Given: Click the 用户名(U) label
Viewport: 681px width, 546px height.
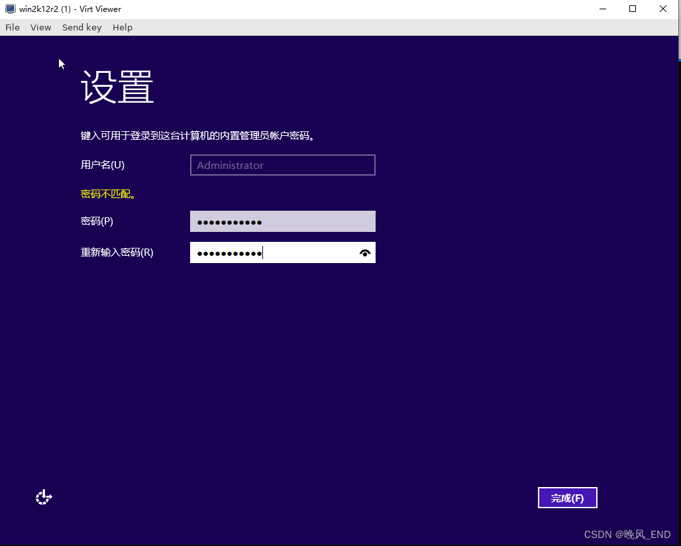Looking at the screenshot, I should click(101, 164).
